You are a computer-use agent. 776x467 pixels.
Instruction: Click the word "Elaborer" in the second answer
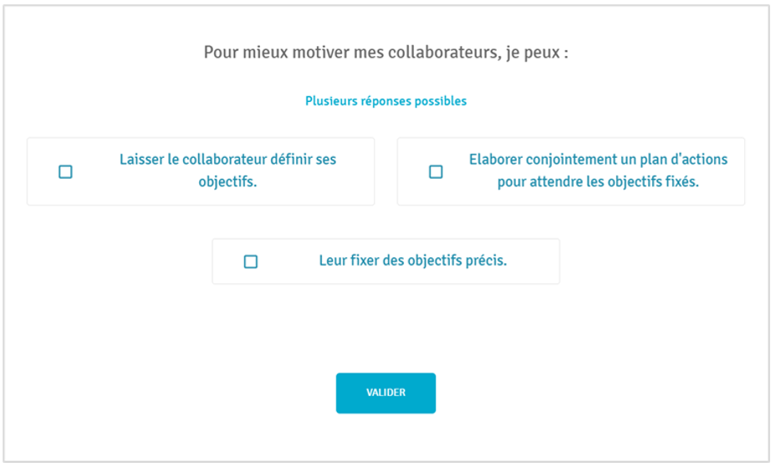tap(497, 160)
